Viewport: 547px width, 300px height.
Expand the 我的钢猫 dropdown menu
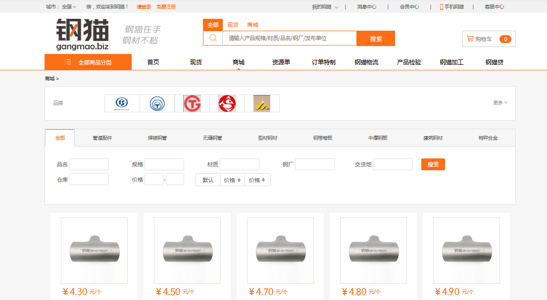(325, 6)
